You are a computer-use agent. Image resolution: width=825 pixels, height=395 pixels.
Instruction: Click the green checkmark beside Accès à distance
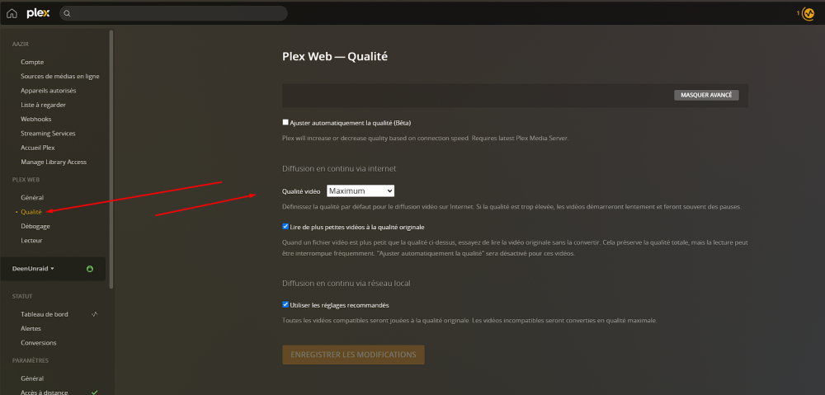[95, 393]
